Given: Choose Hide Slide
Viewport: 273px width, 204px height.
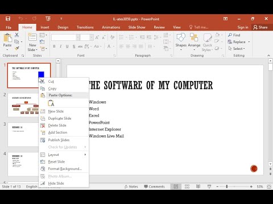Looking at the screenshot, I should coord(64,183).
